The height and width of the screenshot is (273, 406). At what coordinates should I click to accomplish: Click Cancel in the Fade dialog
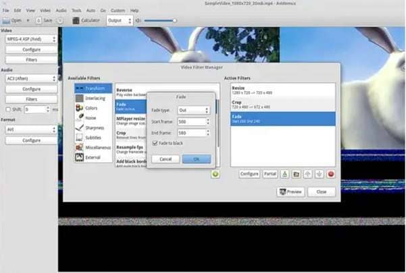(166, 159)
